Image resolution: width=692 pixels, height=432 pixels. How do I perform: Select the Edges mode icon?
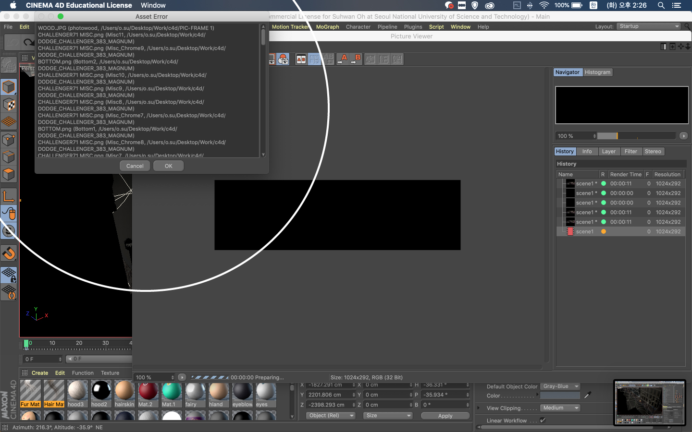[9, 157]
